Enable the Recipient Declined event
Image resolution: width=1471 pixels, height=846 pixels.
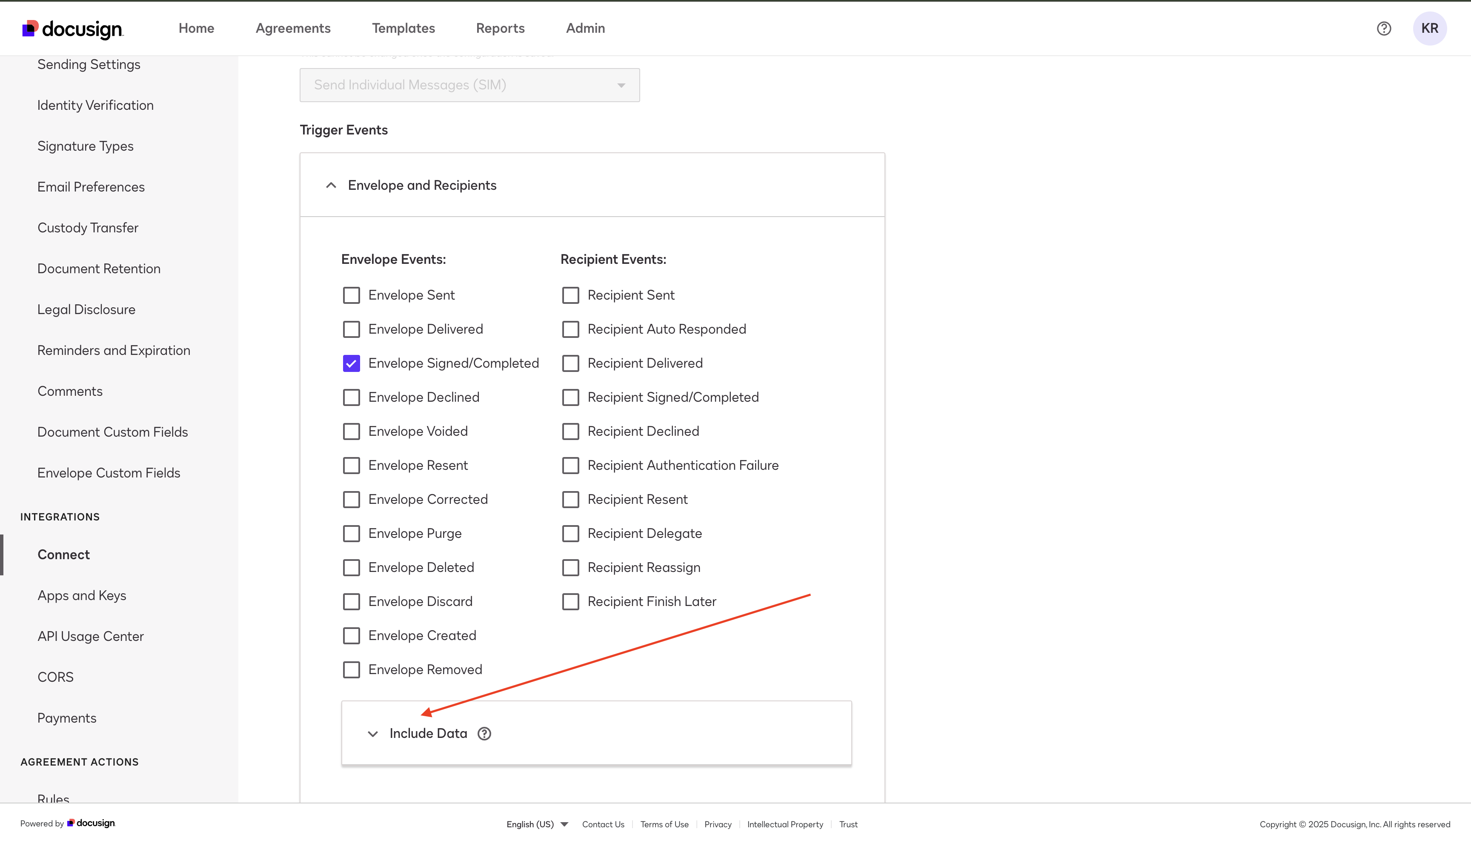[x=570, y=431]
